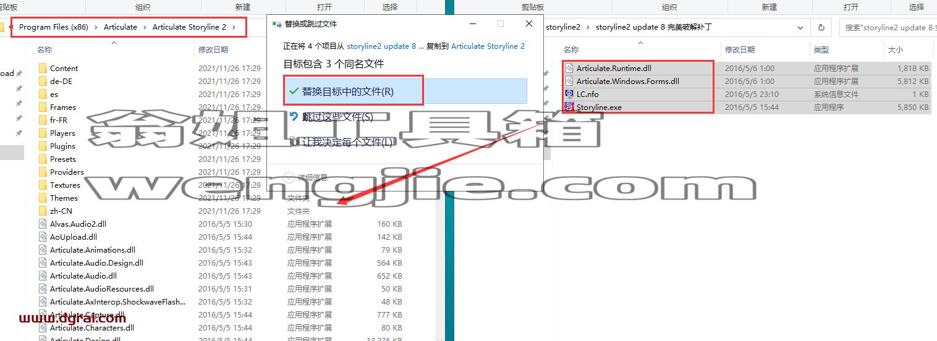This screenshot has width=937, height=341.
Task: Click the Articulate breadcrumb segment
Action: click(121, 27)
